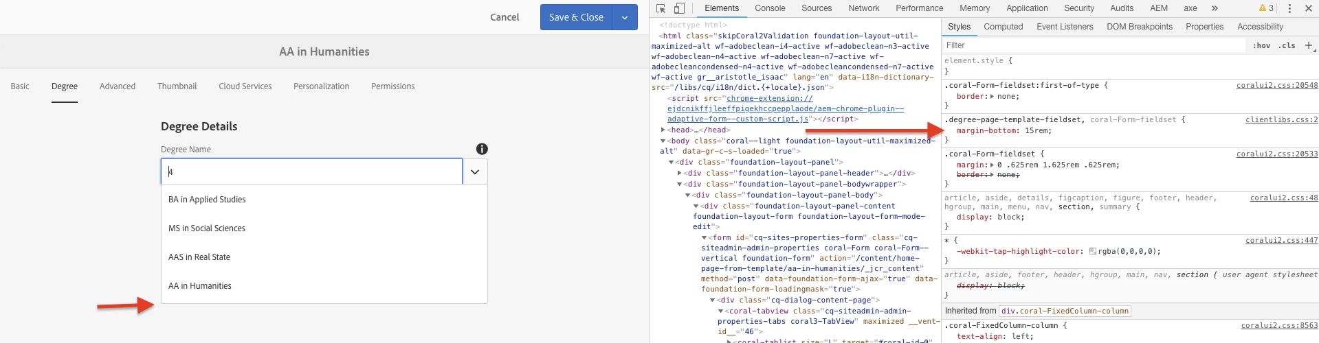The image size is (1319, 343).
Task: Switch to the Computed styles pane
Action: point(1004,27)
